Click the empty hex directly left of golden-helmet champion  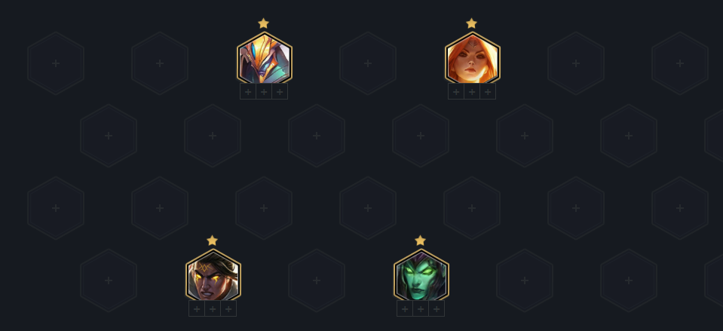click(x=160, y=63)
